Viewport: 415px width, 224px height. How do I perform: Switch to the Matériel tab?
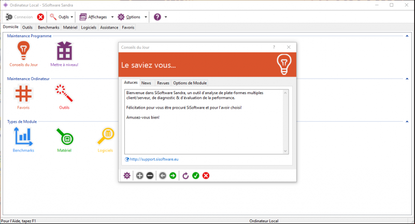pos(70,27)
